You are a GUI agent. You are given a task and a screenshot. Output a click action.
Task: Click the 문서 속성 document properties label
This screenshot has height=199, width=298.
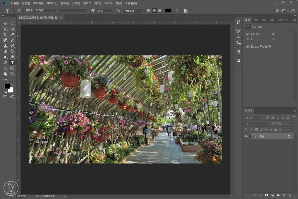tap(257, 27)
